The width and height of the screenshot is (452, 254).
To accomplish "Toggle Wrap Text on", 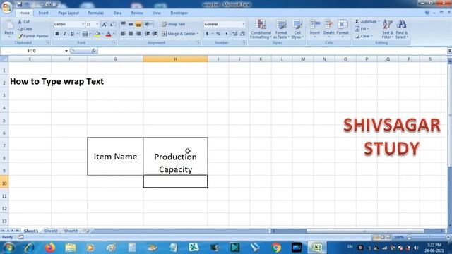I will coord(174,24).
